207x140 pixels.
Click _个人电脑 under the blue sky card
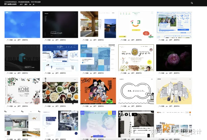click(x=9, y=40)
